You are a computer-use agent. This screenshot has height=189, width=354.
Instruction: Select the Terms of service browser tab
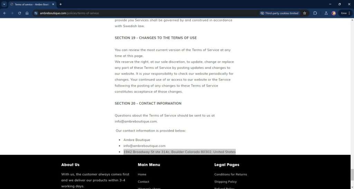(32, 4)
